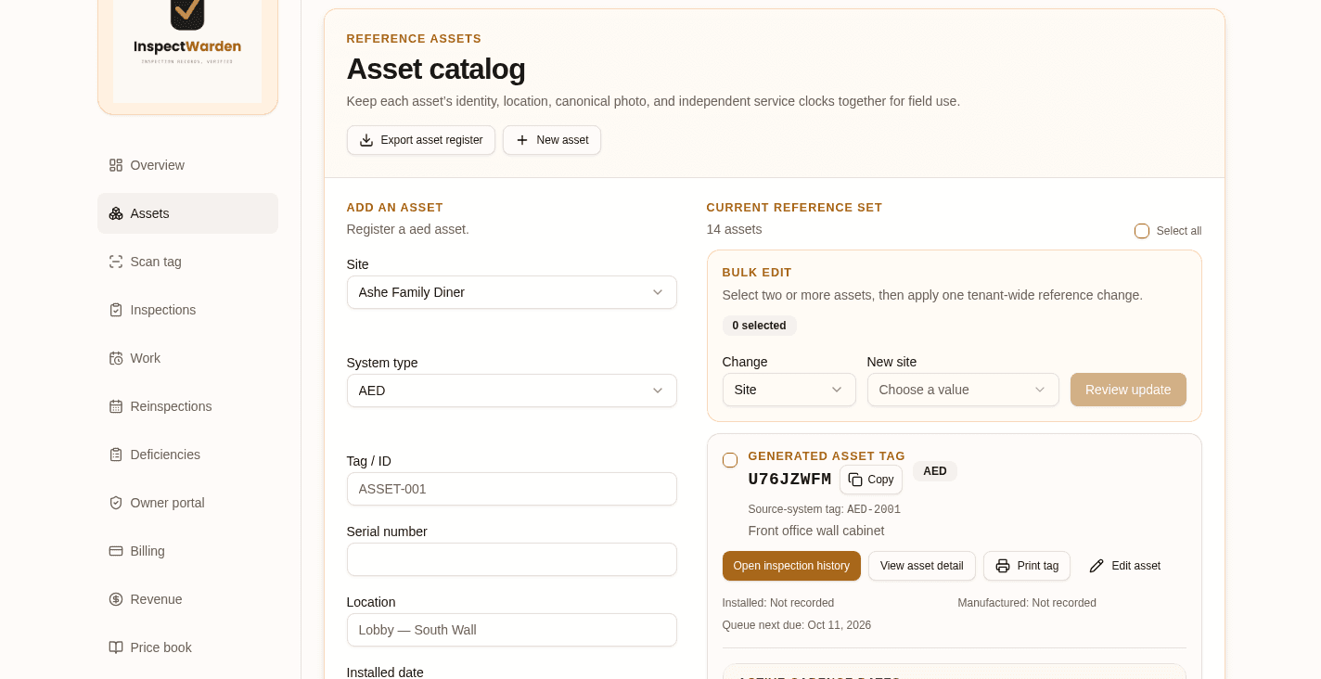Open the Inspections menu item
Image resolution: width=1321 pixels, height=679 pixels.
[x=187, y=310]
